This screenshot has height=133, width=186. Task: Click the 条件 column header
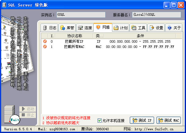140,36
